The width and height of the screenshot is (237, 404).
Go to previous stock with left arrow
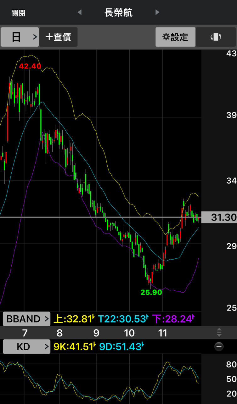[80, 12]
